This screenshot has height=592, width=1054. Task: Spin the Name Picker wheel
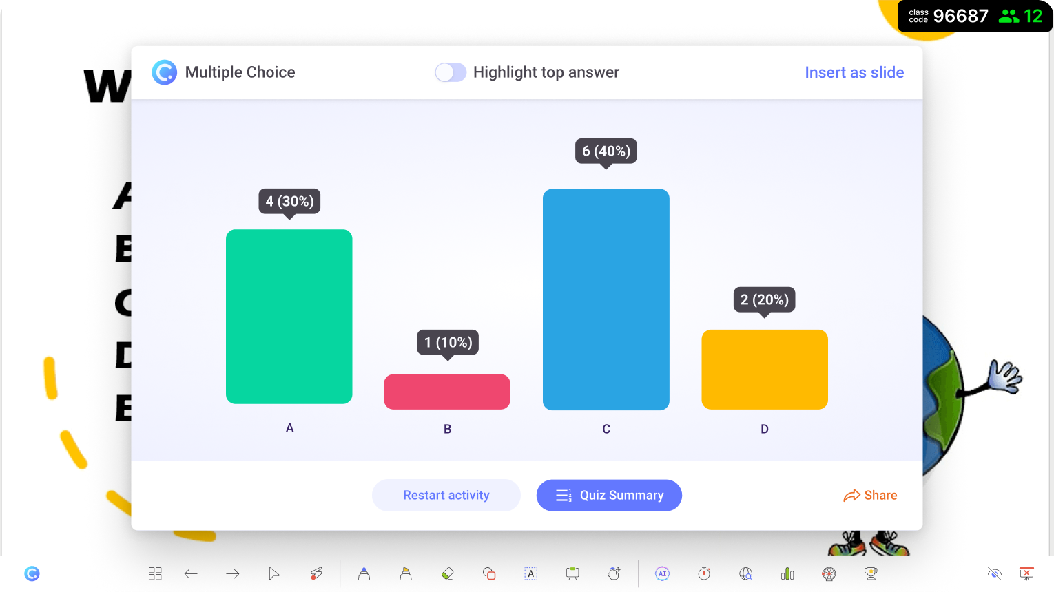pos(829,573)
